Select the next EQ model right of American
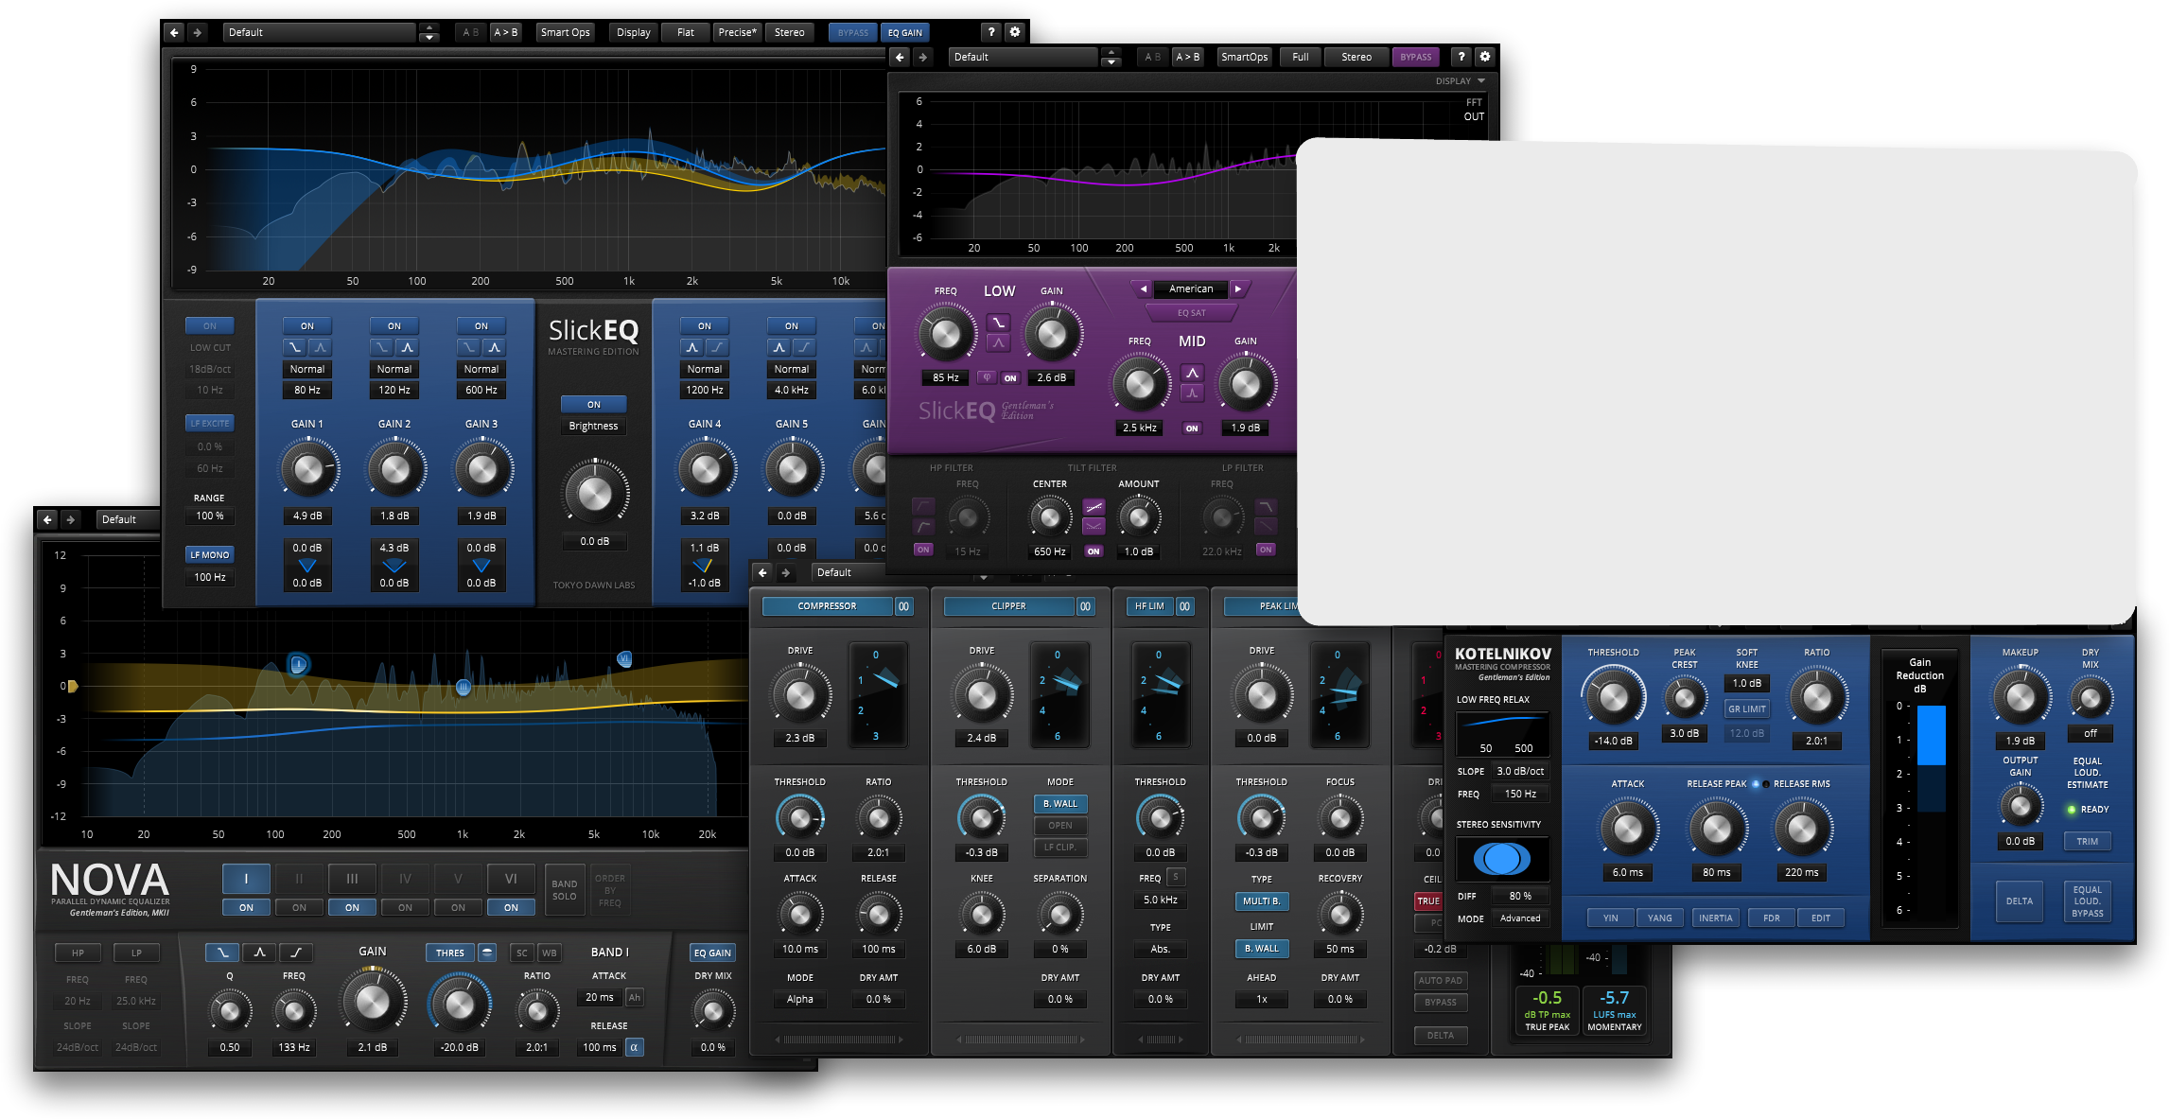Image resolution: width=2170 pixels, height=1119 pixels. click(1237, 288)
